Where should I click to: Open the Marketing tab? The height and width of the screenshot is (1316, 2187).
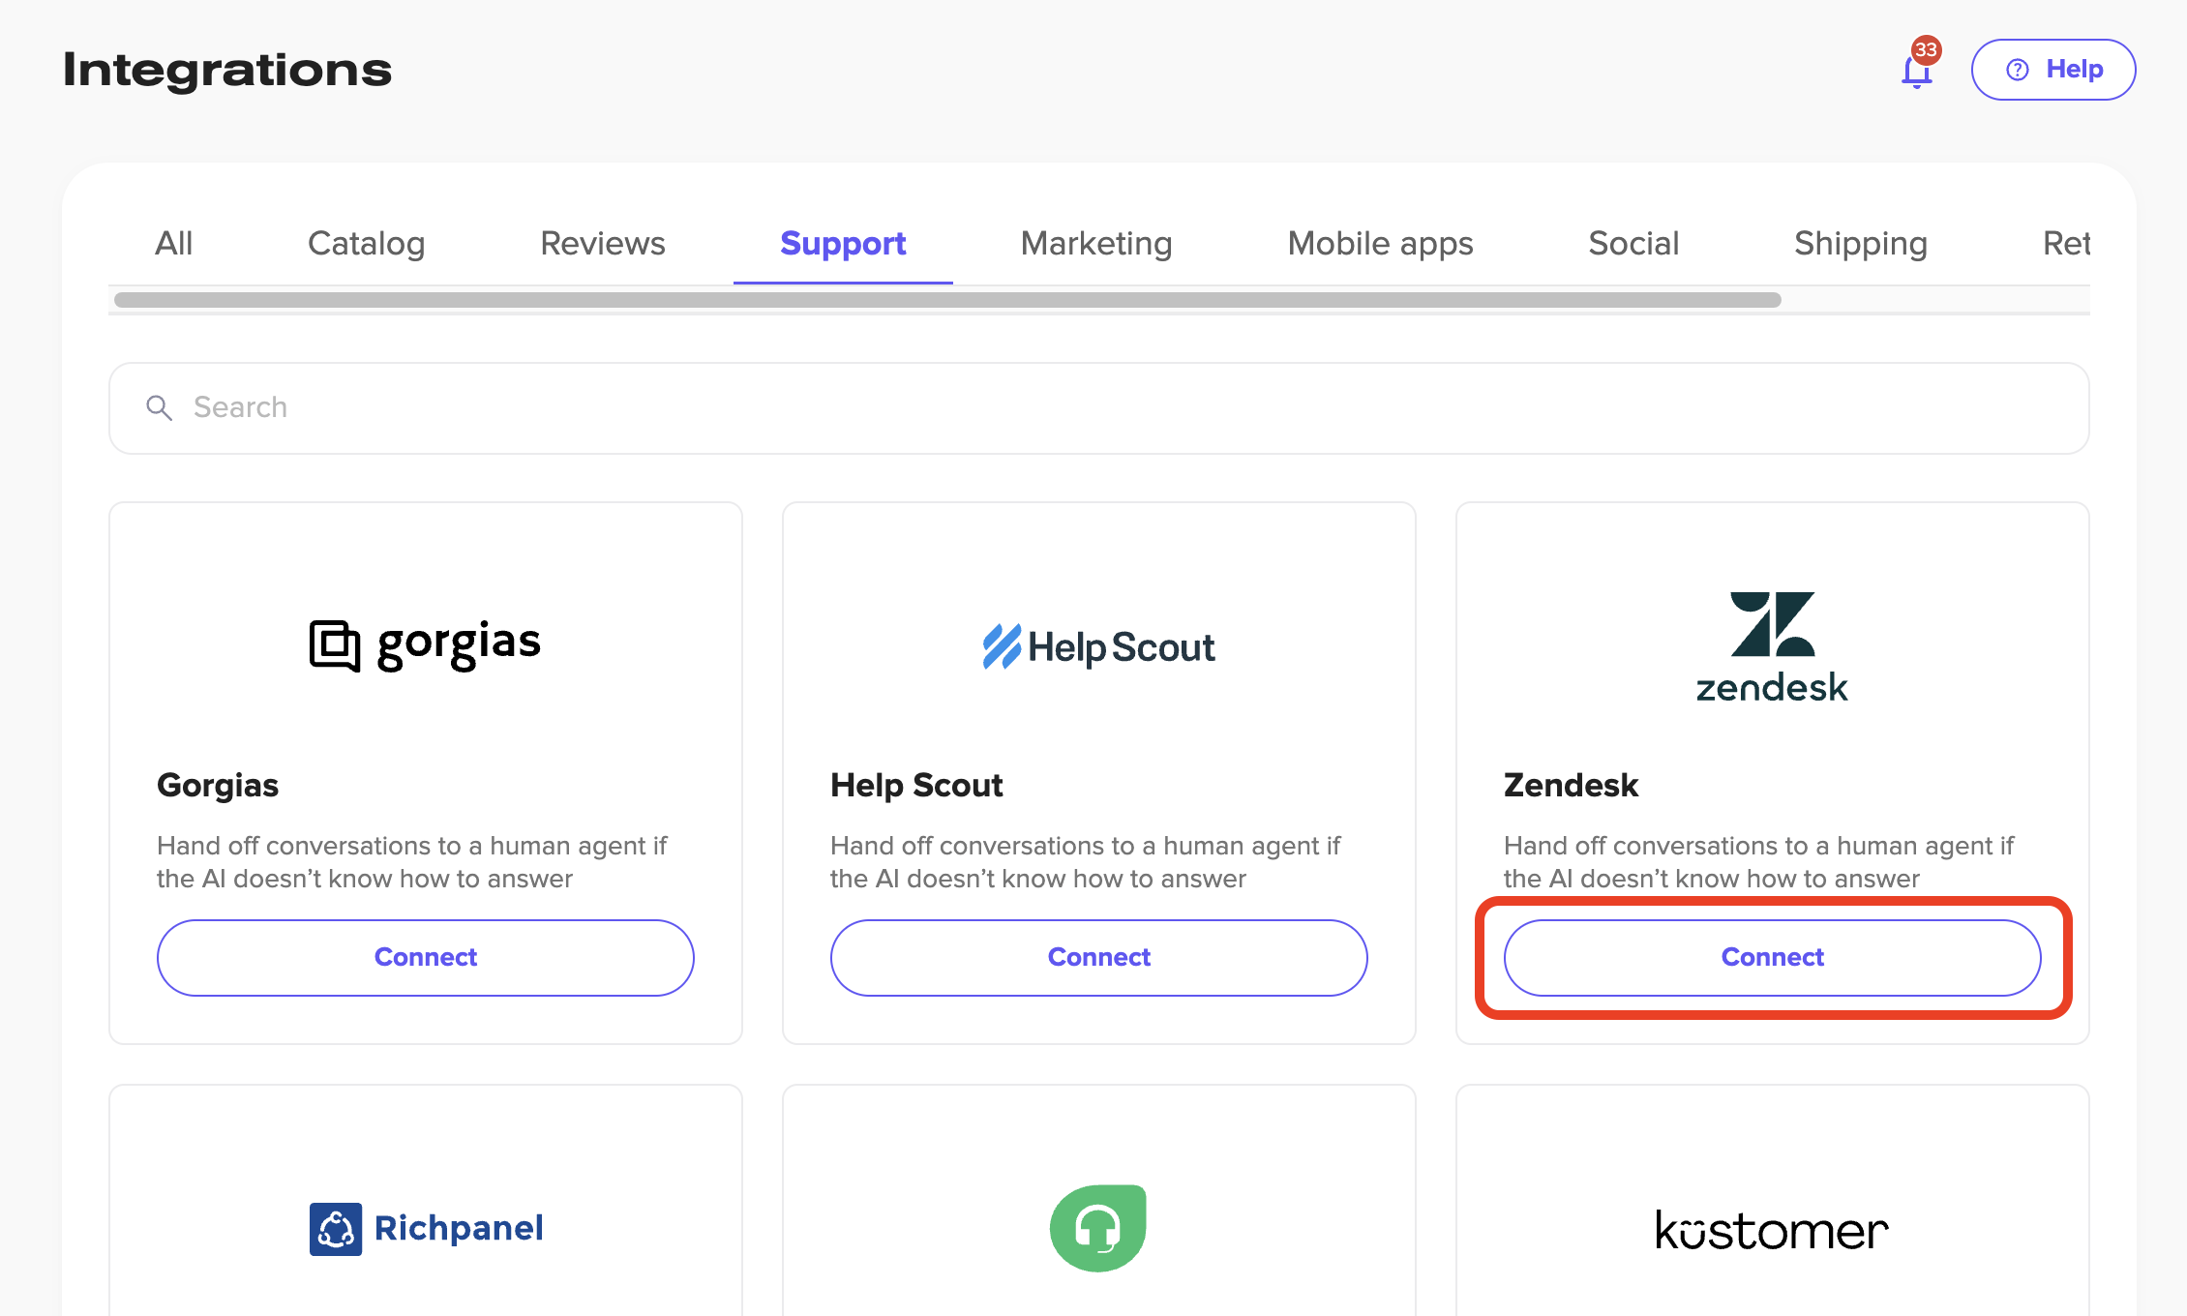point(1096,243)
